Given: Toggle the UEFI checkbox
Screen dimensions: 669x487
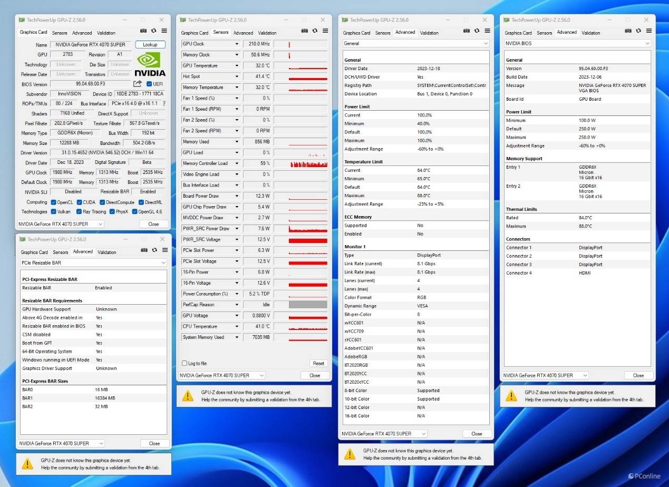Looking at the screenshot, I should (x=149, y=84).
